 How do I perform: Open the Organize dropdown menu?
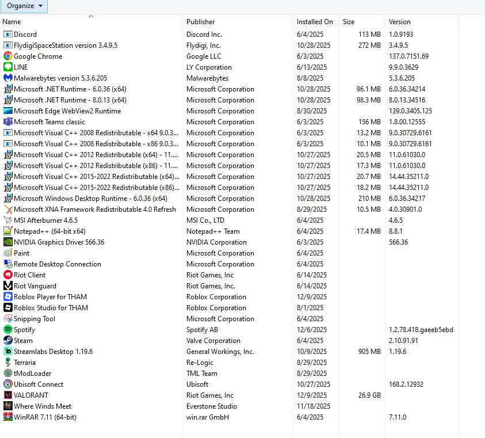24,6
